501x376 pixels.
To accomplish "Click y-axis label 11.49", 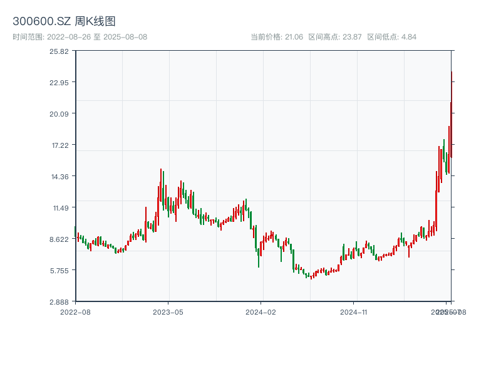I will point(61,208).
